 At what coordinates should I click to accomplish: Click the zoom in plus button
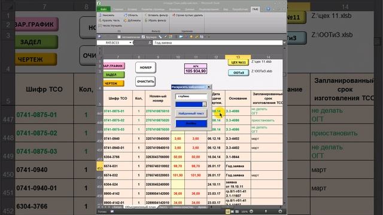pyautogui.click(x=280, y=211)
